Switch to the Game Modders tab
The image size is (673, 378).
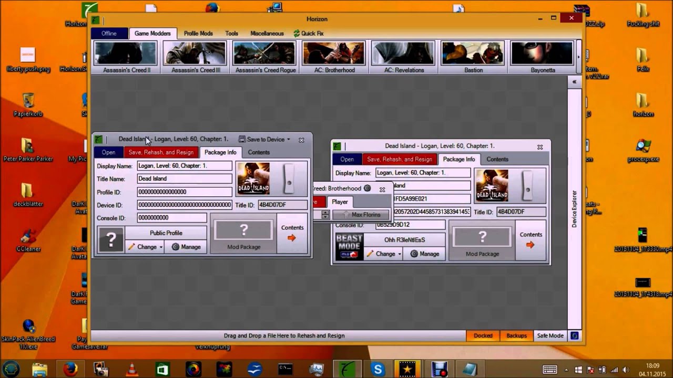pos(152,33)
